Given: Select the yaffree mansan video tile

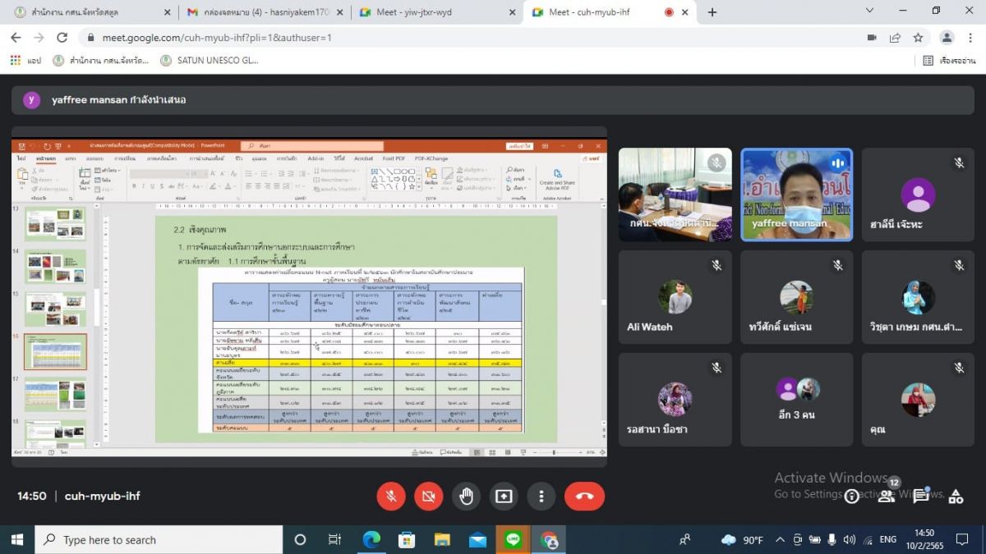Looking at the screenshot, I should [x=796, y=195].
